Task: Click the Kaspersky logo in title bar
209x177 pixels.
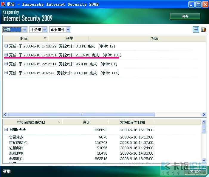Action: pos(3,4)
